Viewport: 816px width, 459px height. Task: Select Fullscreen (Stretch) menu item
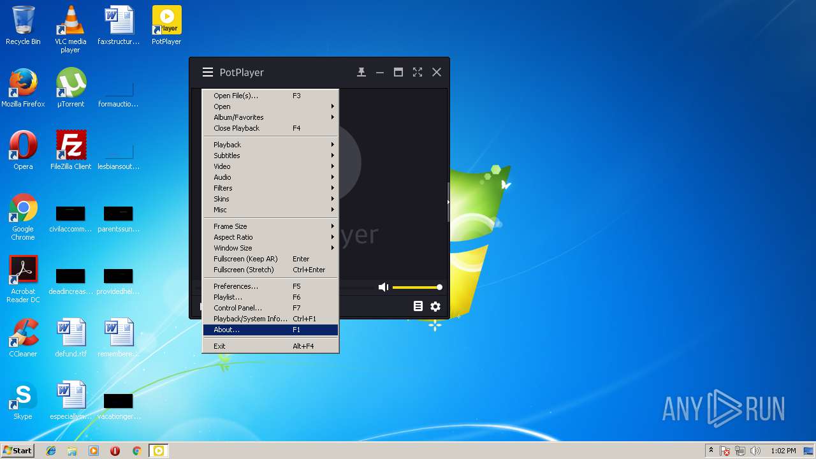[271, 270]
